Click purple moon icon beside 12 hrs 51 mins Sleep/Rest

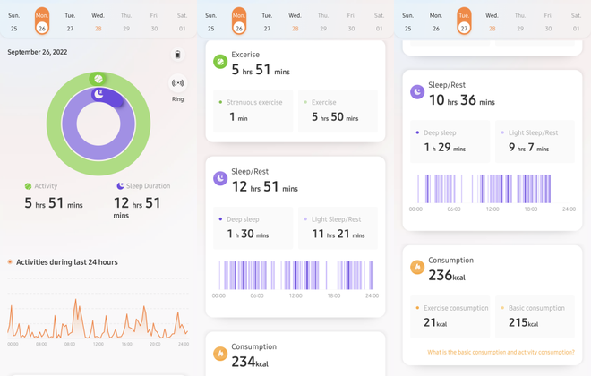220,179
